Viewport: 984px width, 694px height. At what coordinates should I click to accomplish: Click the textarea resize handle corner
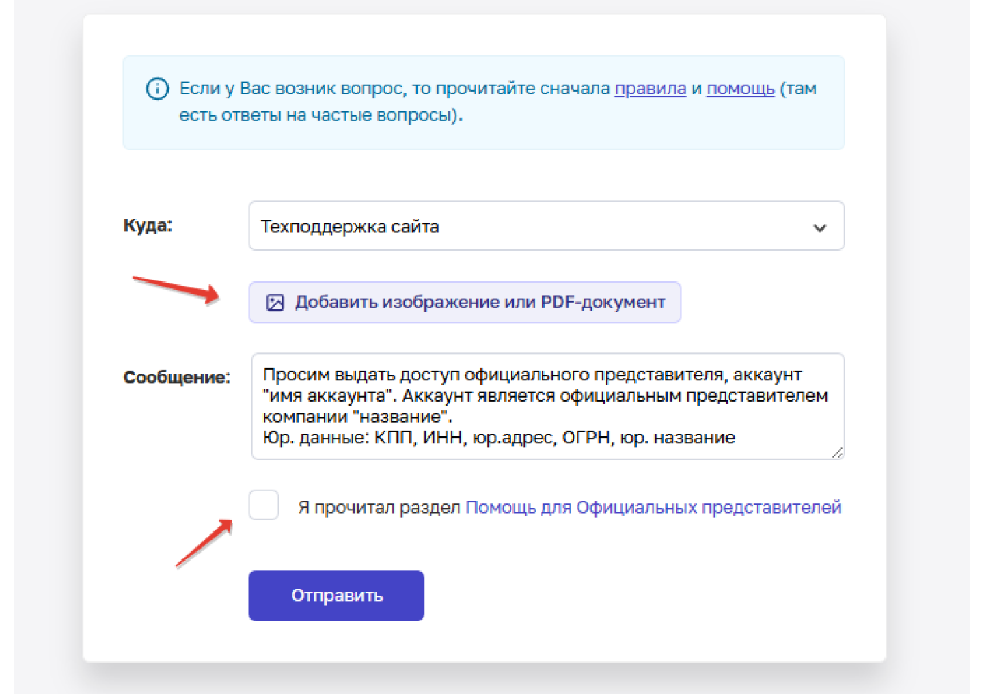coord(837,452)
